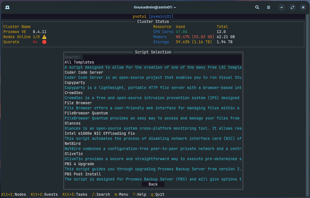Viewport: 310px width, 198px height.
Task: Click the terminal application icon top-left
Action: (7, 7)
